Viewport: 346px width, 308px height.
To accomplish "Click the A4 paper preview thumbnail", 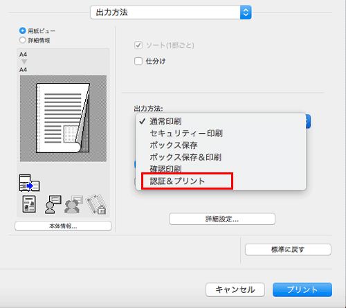I will tap(63, 118).
